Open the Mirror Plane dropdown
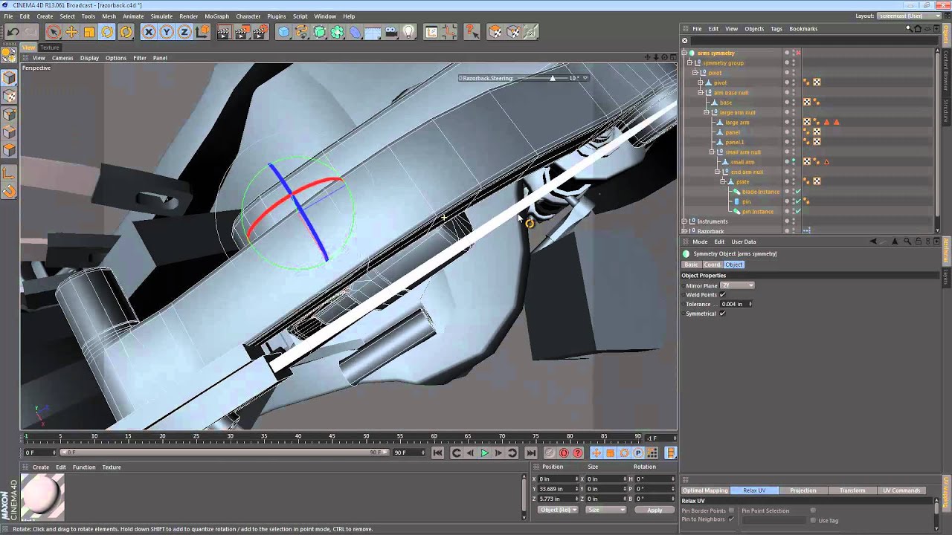The image size is (952, 535). coord(738,285)
